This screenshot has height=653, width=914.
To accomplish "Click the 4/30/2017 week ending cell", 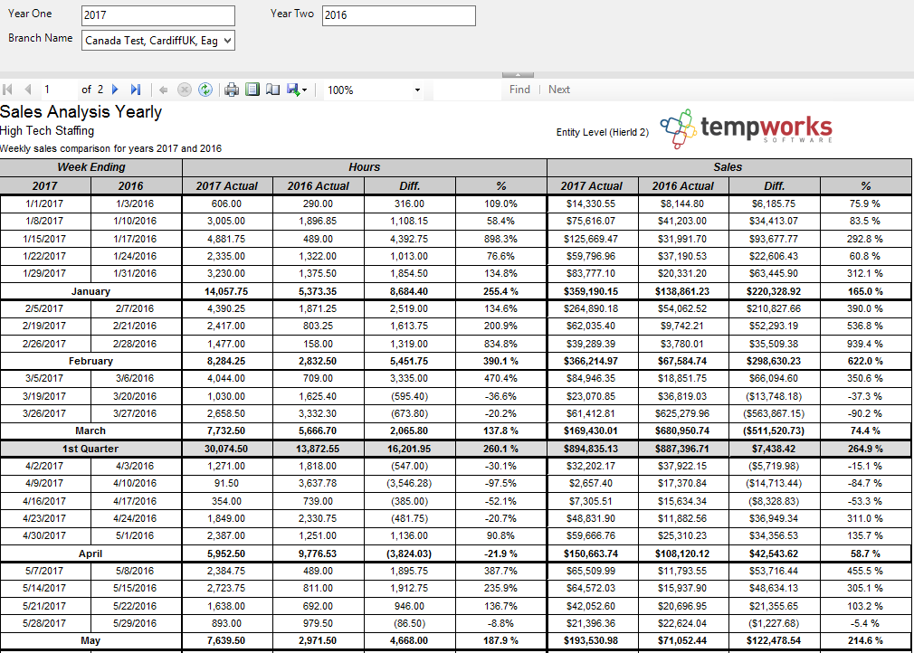I will 44,536.
